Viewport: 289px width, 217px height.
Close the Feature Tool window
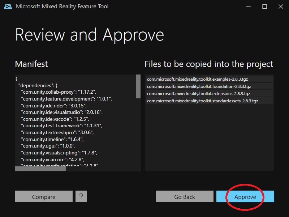click(x=281, y=7)
